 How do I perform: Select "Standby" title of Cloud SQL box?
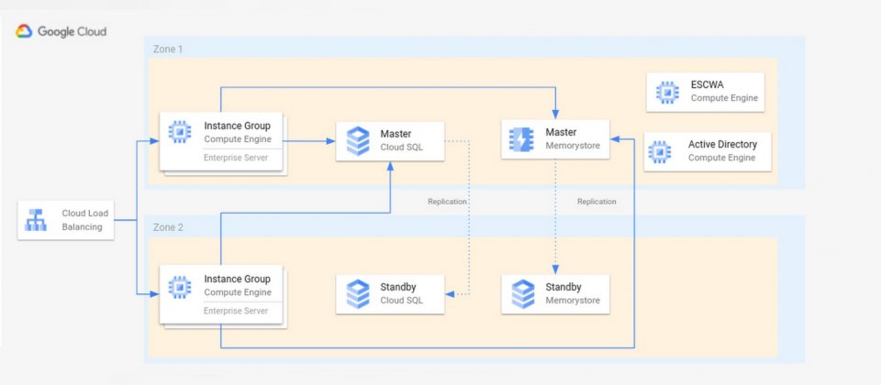tap(397, 287)
